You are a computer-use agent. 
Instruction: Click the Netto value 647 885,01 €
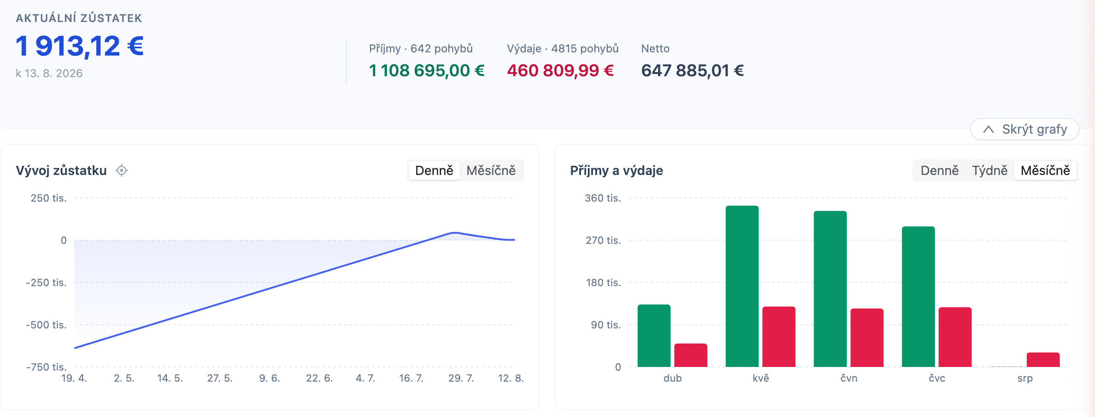(693, 71)
